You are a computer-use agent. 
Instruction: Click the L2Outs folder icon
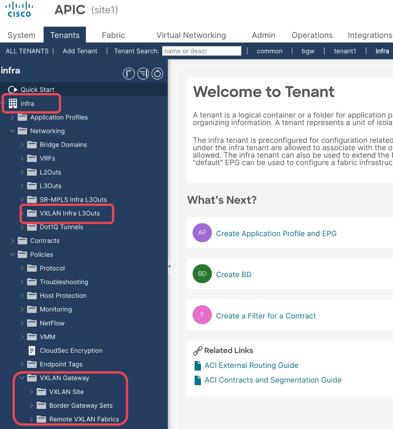[x=32, y=172]
